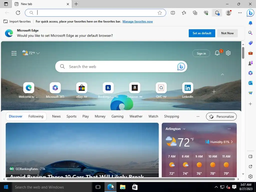Open the LinkedIn quick link
The image size is (256, 192).
click(x=187, y=90)
